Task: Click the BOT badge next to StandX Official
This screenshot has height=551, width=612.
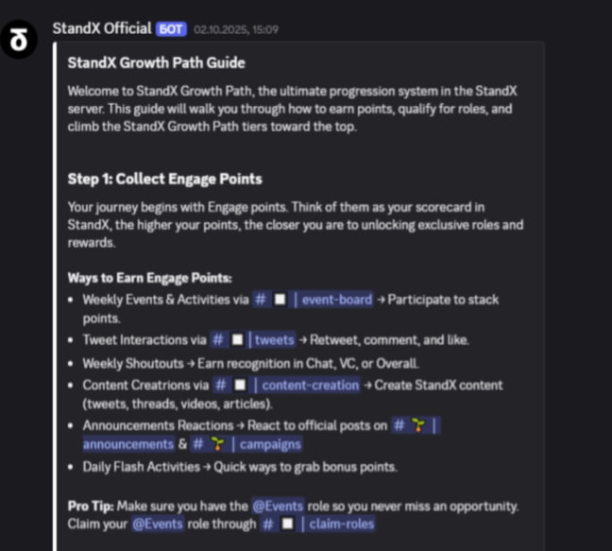Action: 171,29
